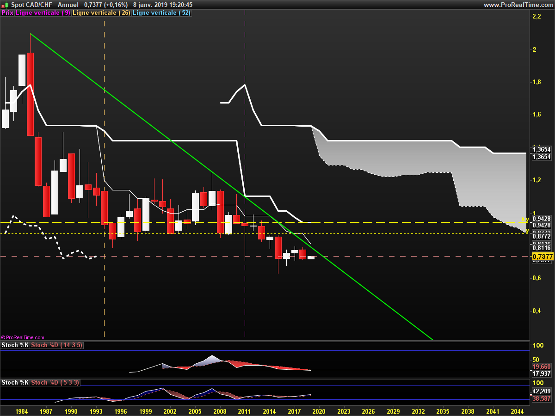Click the 42,209 stochastic value tag
The image size is (555, 416).
542,390
